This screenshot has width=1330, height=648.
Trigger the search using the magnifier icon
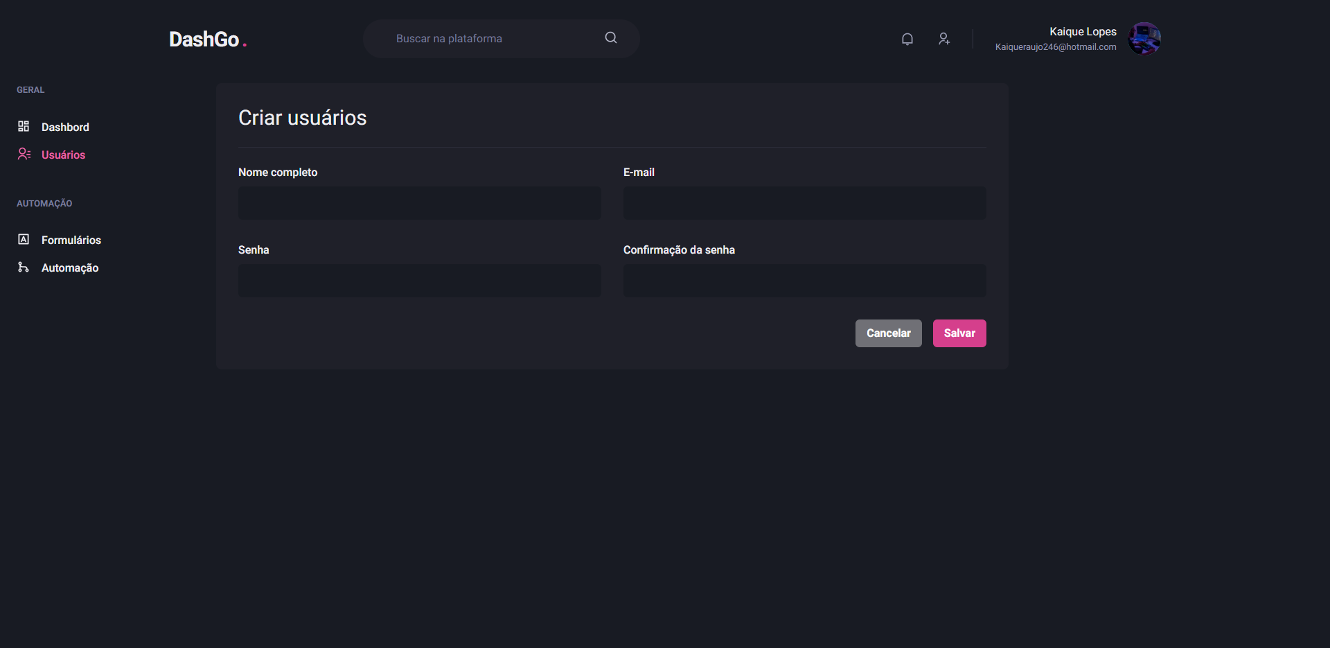click(x=610, y=37)
